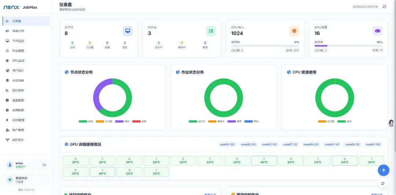
Task: Click the purple GPU 数量 card icon
Action: tap(378, 31)
